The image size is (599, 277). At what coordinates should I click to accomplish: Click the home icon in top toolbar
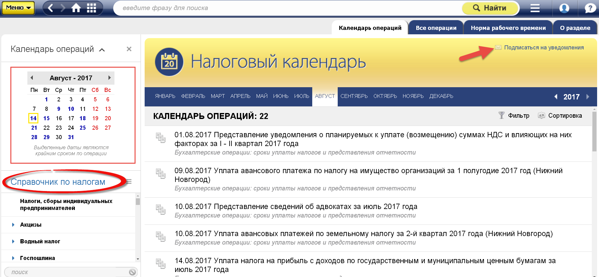pyautogui.click(x=76, y=8)
